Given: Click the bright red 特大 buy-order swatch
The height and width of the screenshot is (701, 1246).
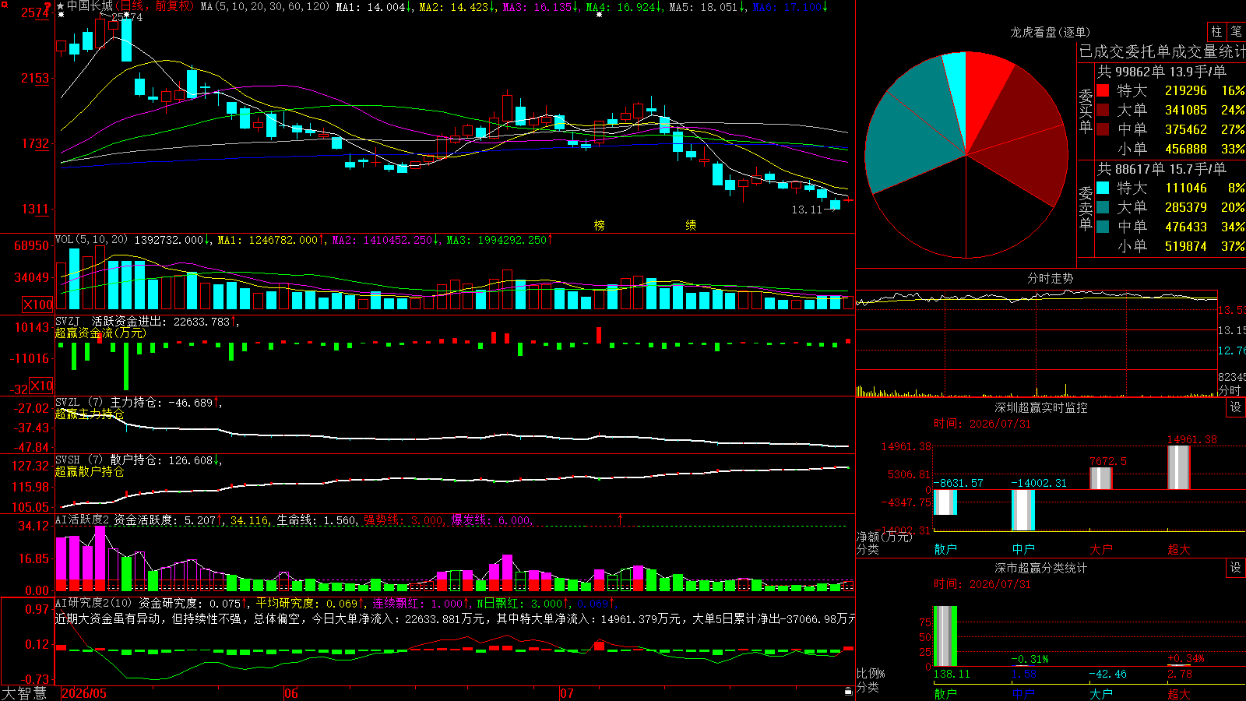Looking at the screenshot, I should click(x=1103, y=91).
